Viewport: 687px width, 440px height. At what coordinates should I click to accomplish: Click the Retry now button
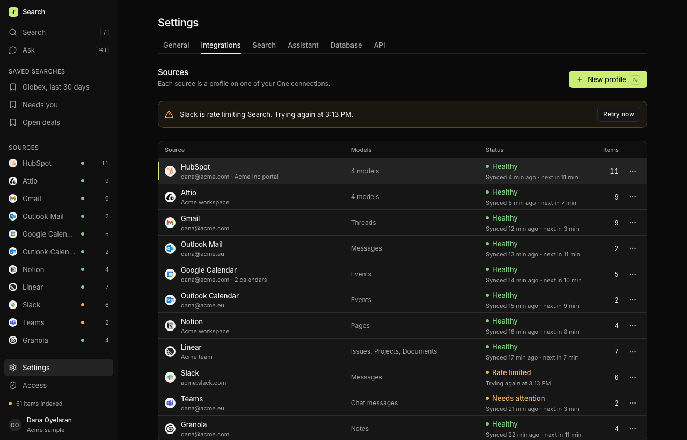tap(619, 114)
